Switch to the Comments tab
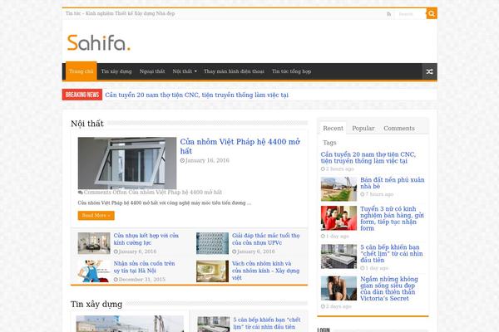This screenshot has width=499, height=332. coord(399,128)
